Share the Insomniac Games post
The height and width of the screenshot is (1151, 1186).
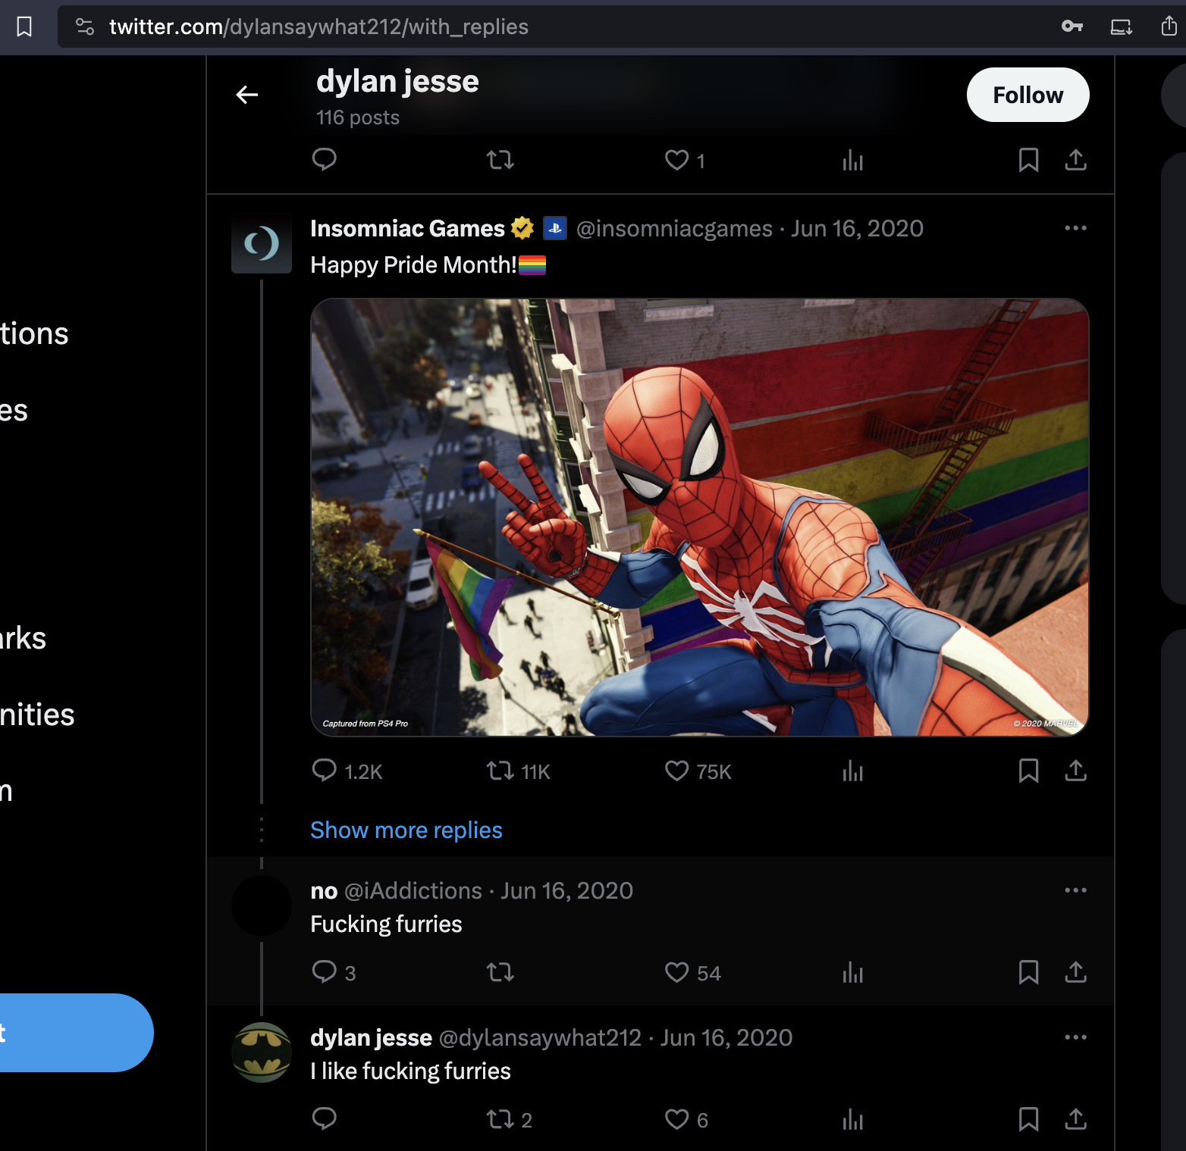pyautogui.click(x=1076, y=771)
